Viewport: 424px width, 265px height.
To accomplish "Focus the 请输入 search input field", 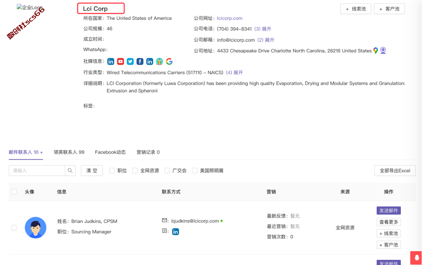I will click(37, 171).
